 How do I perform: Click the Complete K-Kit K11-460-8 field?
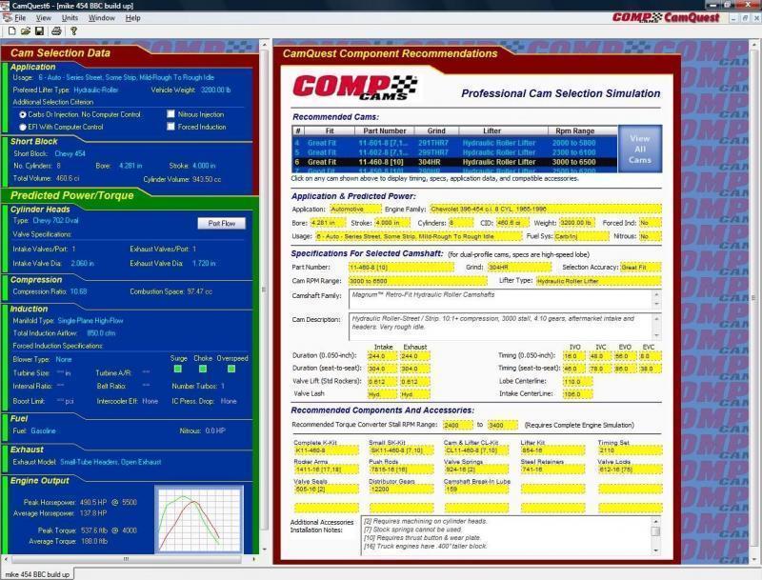(x=326, y=450)
